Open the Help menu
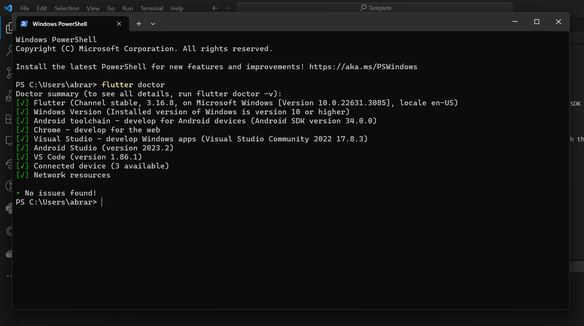This screenshot has width=584, height=326. coord(177,8)
